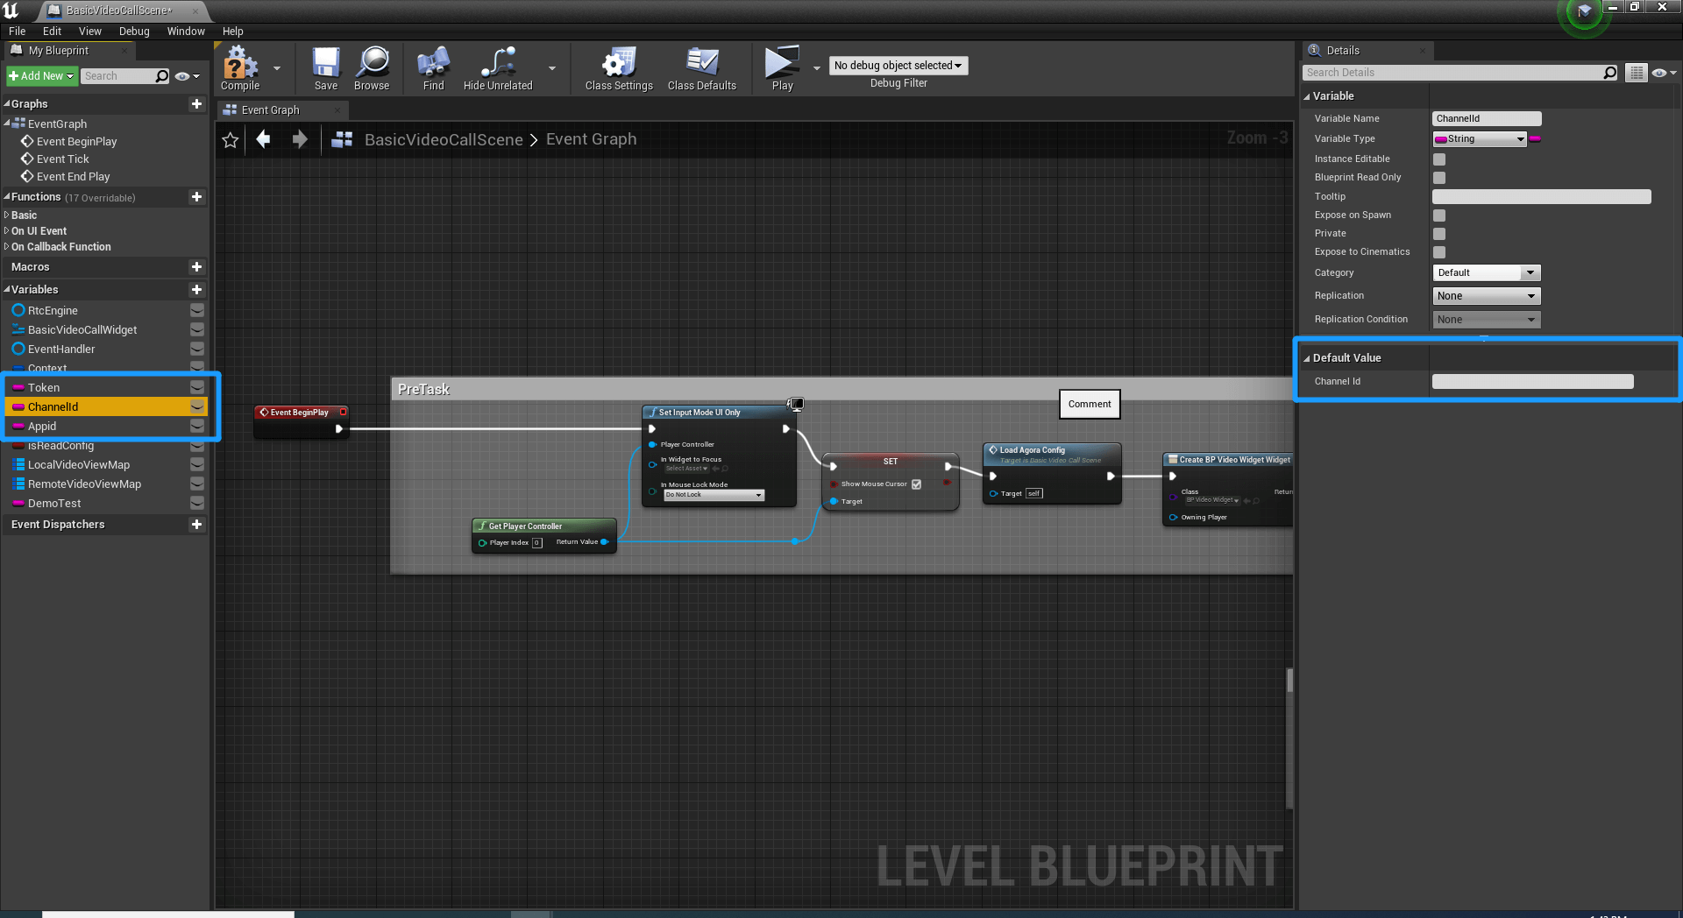Click the blueprint grid icon beside breadcrumb
Viewport: 1683px width, 918px height.
(342, 139)
